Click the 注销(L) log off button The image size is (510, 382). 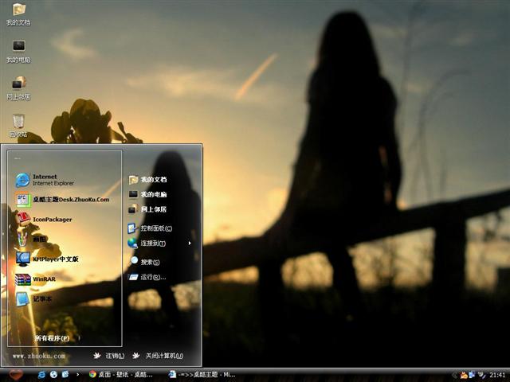(x=109, y=356)
